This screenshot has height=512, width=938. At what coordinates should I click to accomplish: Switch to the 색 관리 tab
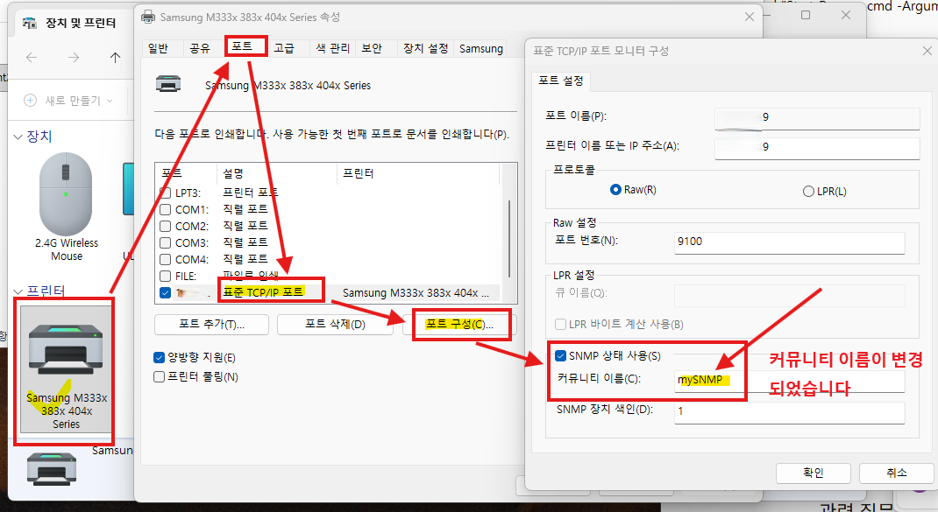point(332,48)
